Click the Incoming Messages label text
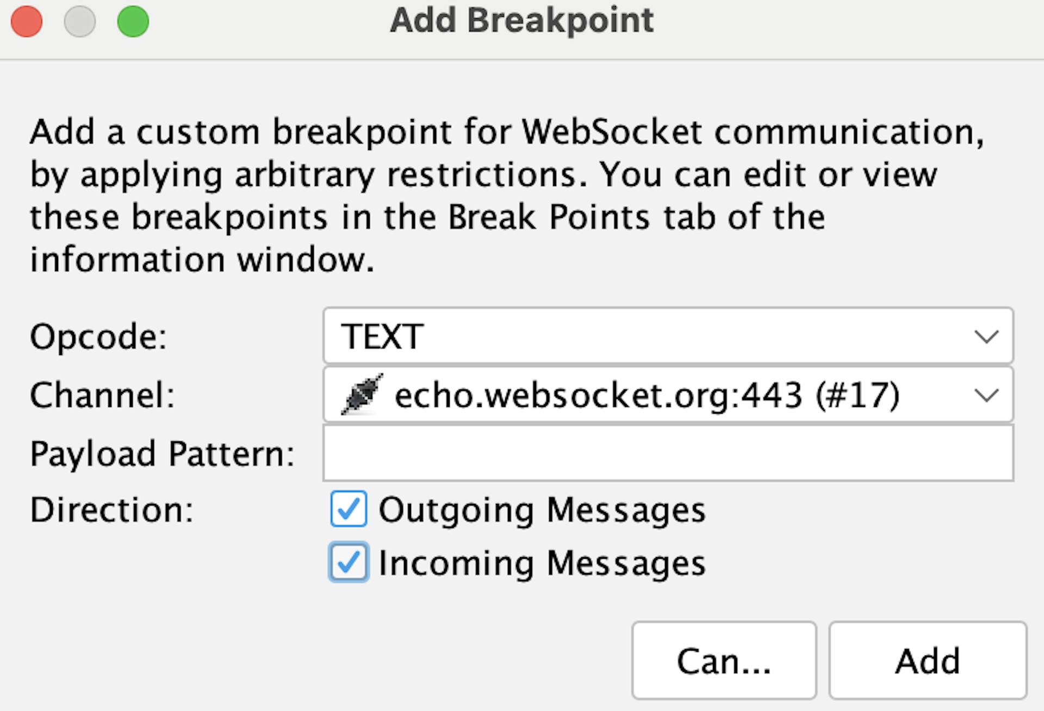 tap(542, 563)
